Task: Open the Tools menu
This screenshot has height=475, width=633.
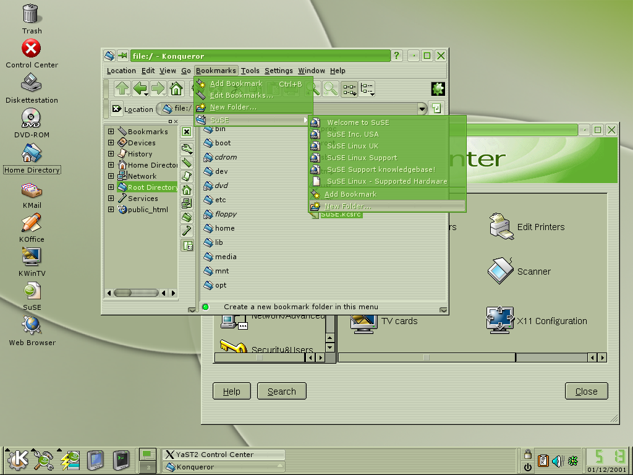Action: [250, 71]
